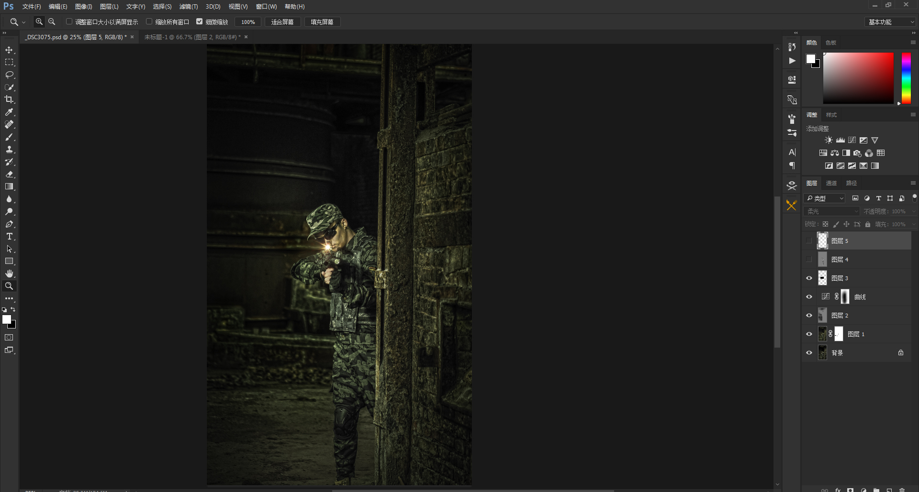Select the Move tool
Image resolution: width=919 pixels, height=492 pixels.
point(9,50)
